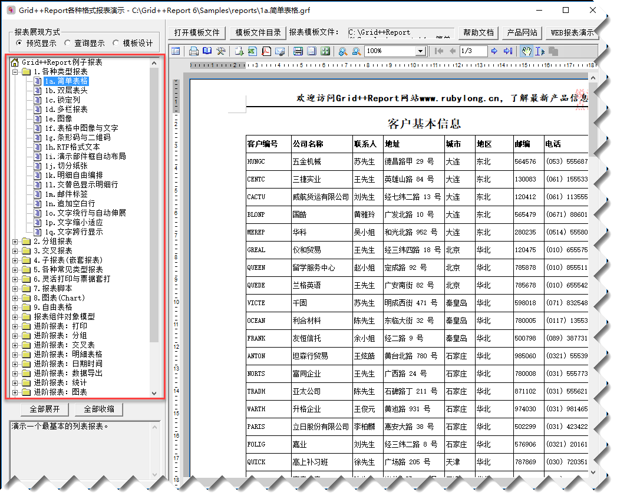The width and height of the screenshot is (617, 499).
Task: Select multi-page grid view icon
Action: click(x=325, y=51)
